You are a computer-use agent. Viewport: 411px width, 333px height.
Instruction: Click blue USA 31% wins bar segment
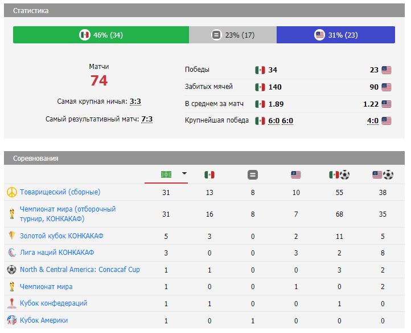(336, 35)
